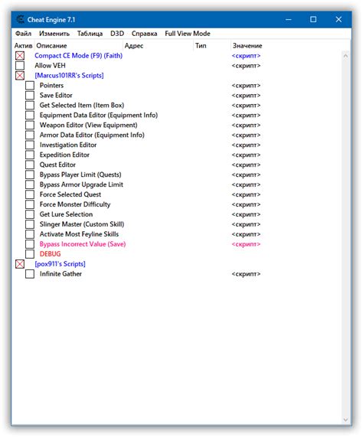Check the Weapon Editor (View Equipment) box
Screen dimensions: 363x437
point(30,126)
